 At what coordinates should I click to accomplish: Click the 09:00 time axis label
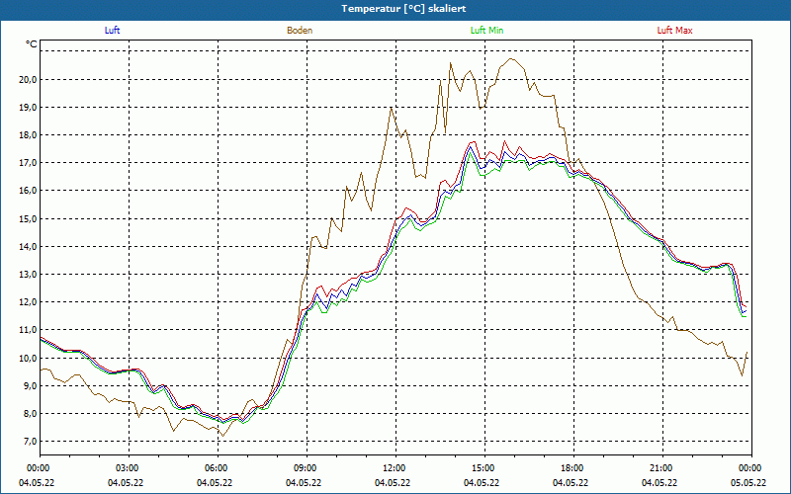click(304, 467)
